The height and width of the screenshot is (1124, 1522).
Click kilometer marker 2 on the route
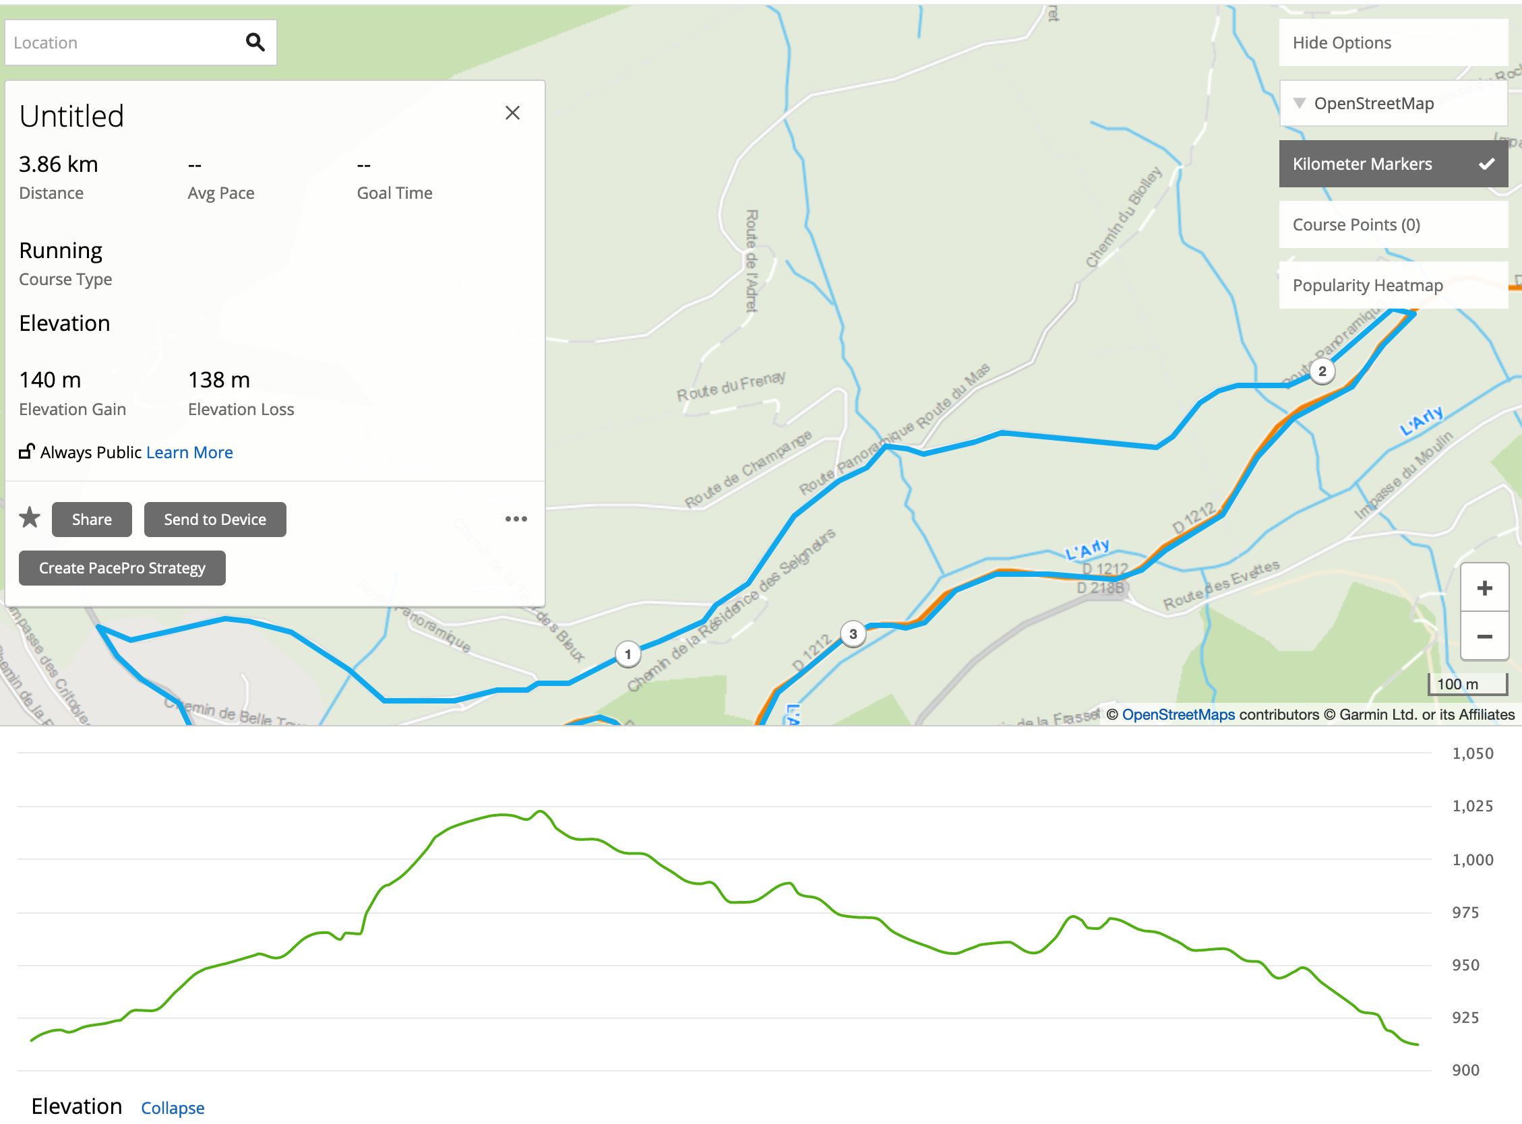(1322, 371)
